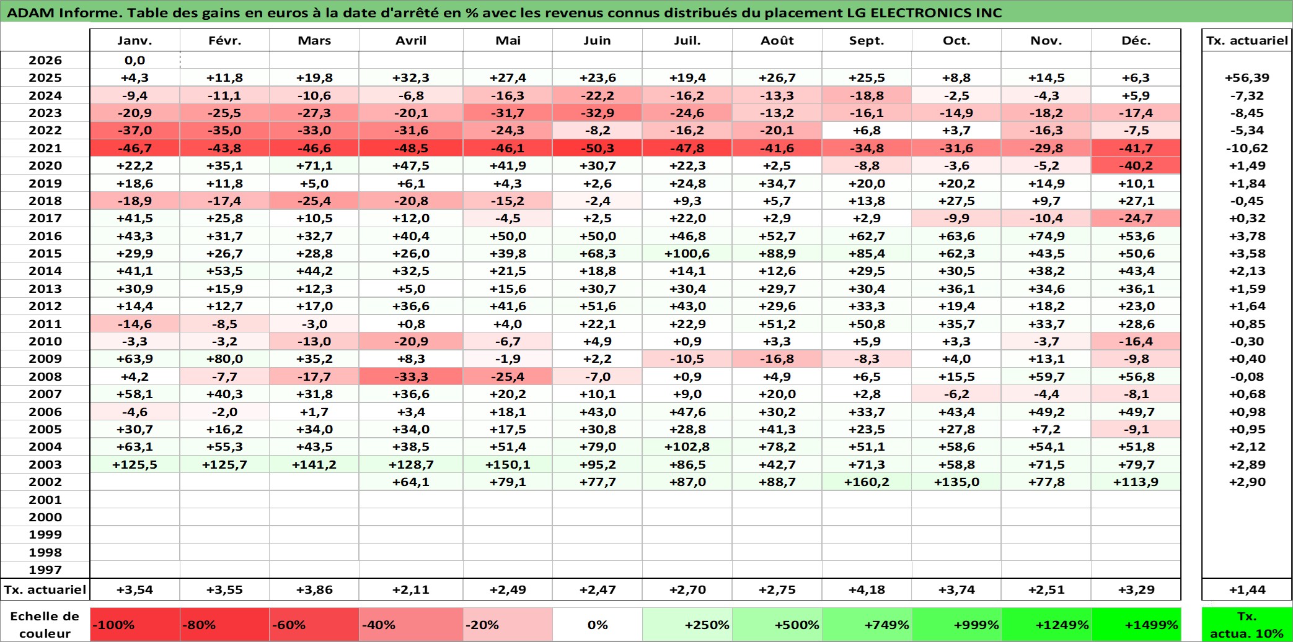Click the Tx. actuariel column header
Image resolution: width=1293 pixels, height=642 pixels.
tap(1247, 40)
